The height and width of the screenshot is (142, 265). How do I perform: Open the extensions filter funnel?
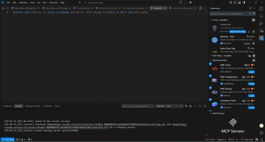click(254, 14)
